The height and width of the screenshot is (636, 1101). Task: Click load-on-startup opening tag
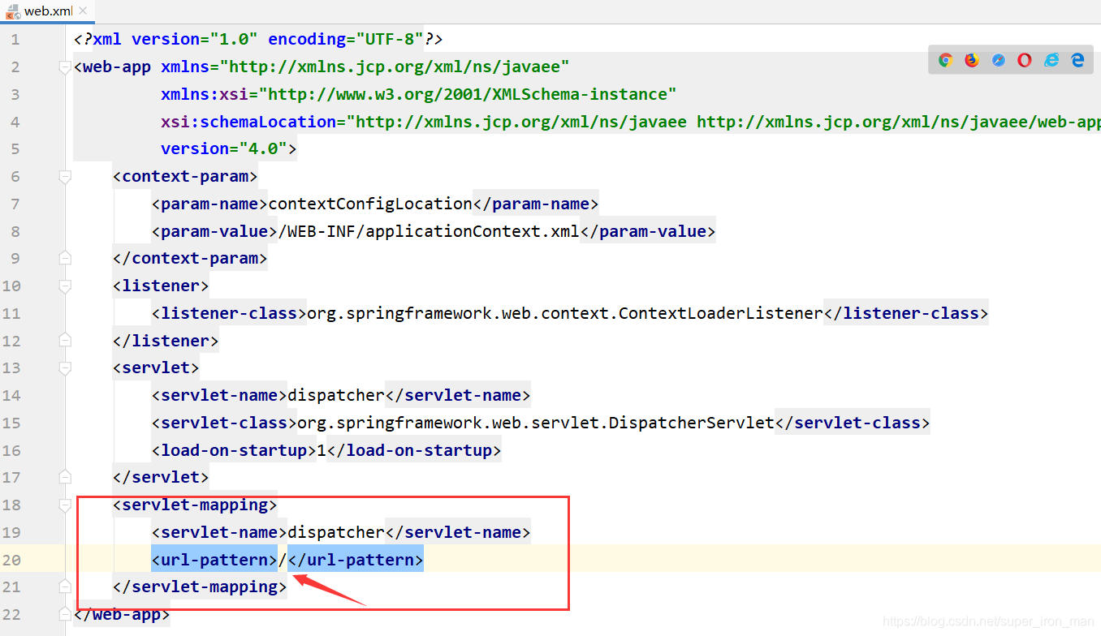pyautogui.click(x=234, y=450)
